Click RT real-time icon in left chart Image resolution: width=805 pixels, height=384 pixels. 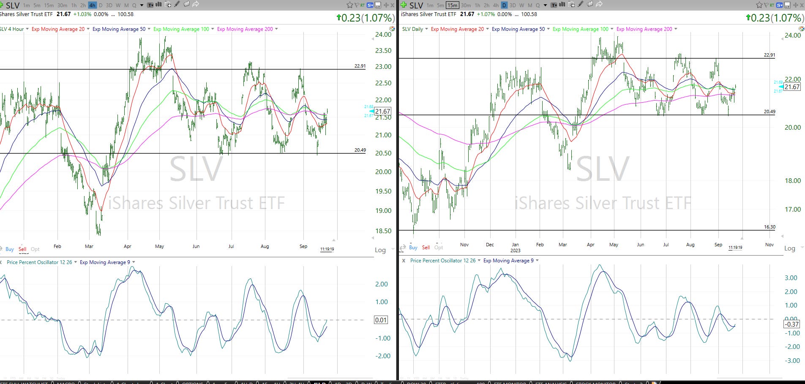click(363, 5)
